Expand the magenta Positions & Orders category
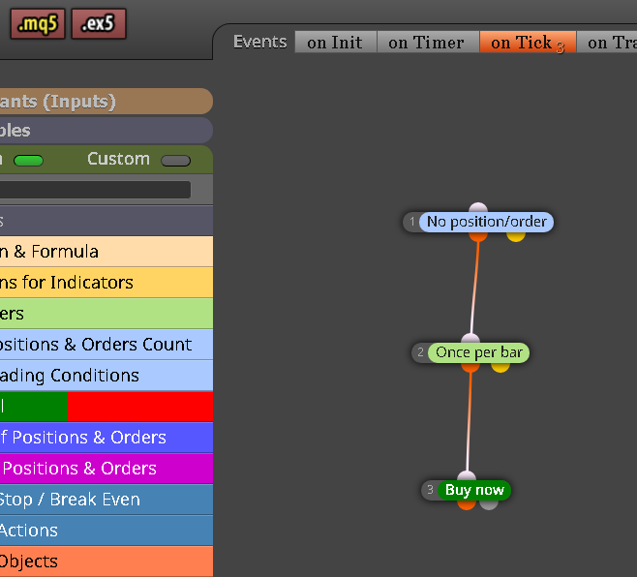The width and height of the screenshot is (637, 577). click(x=106, y=469)
